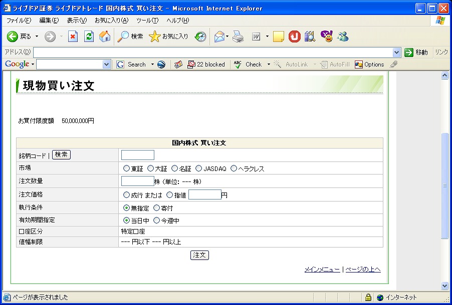
Task: Click the Mail envelope icon
Action: click(x=219, y=36)
